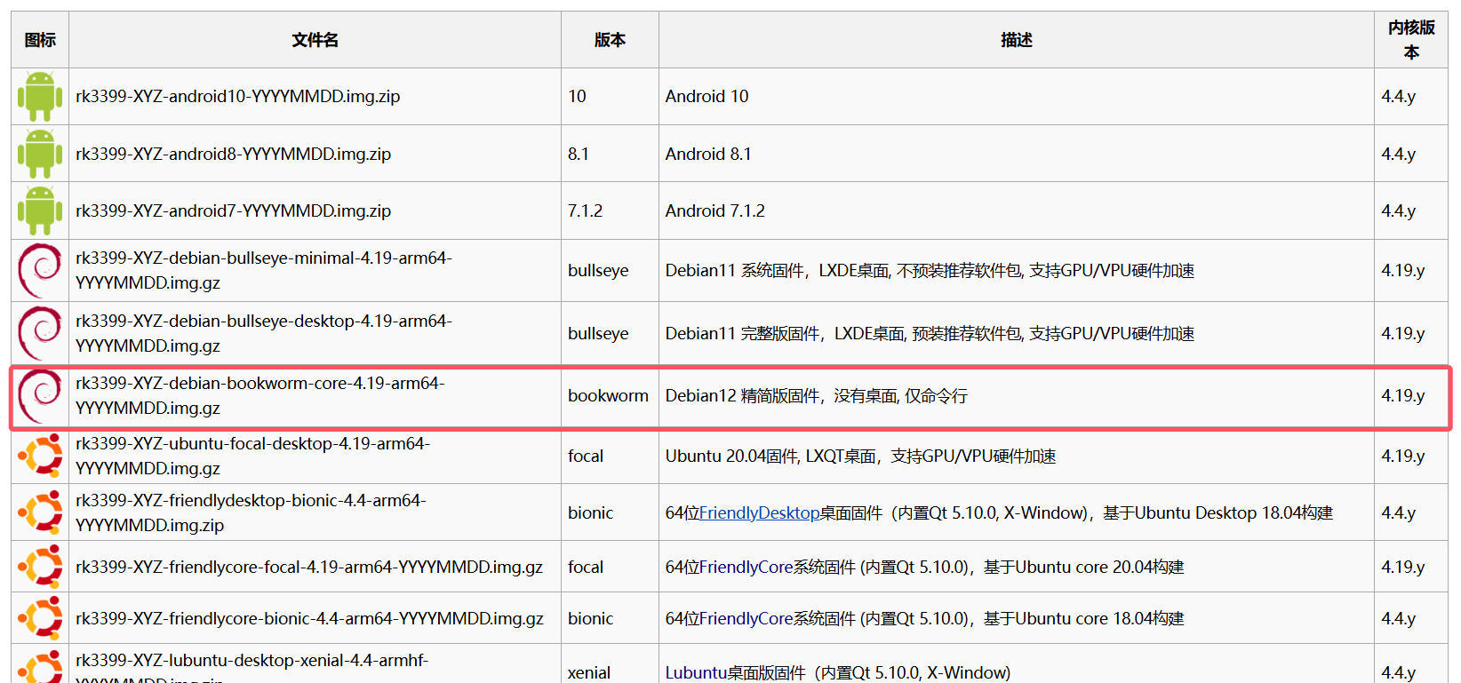
Task: Click the Android icon beside the android8 image file
Action: 40,154
